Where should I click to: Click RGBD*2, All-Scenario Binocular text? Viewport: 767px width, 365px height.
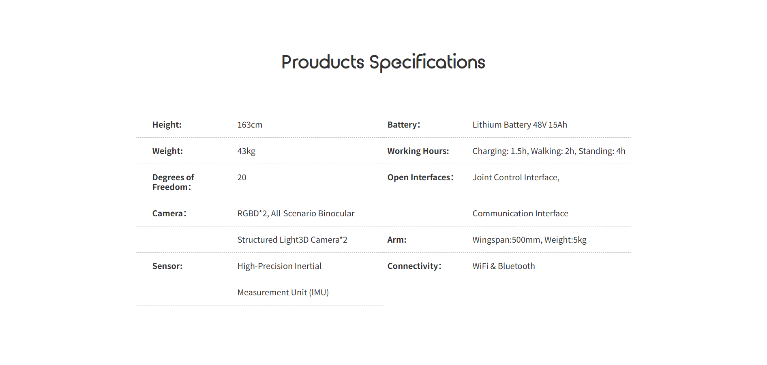[x=296, y=213]
